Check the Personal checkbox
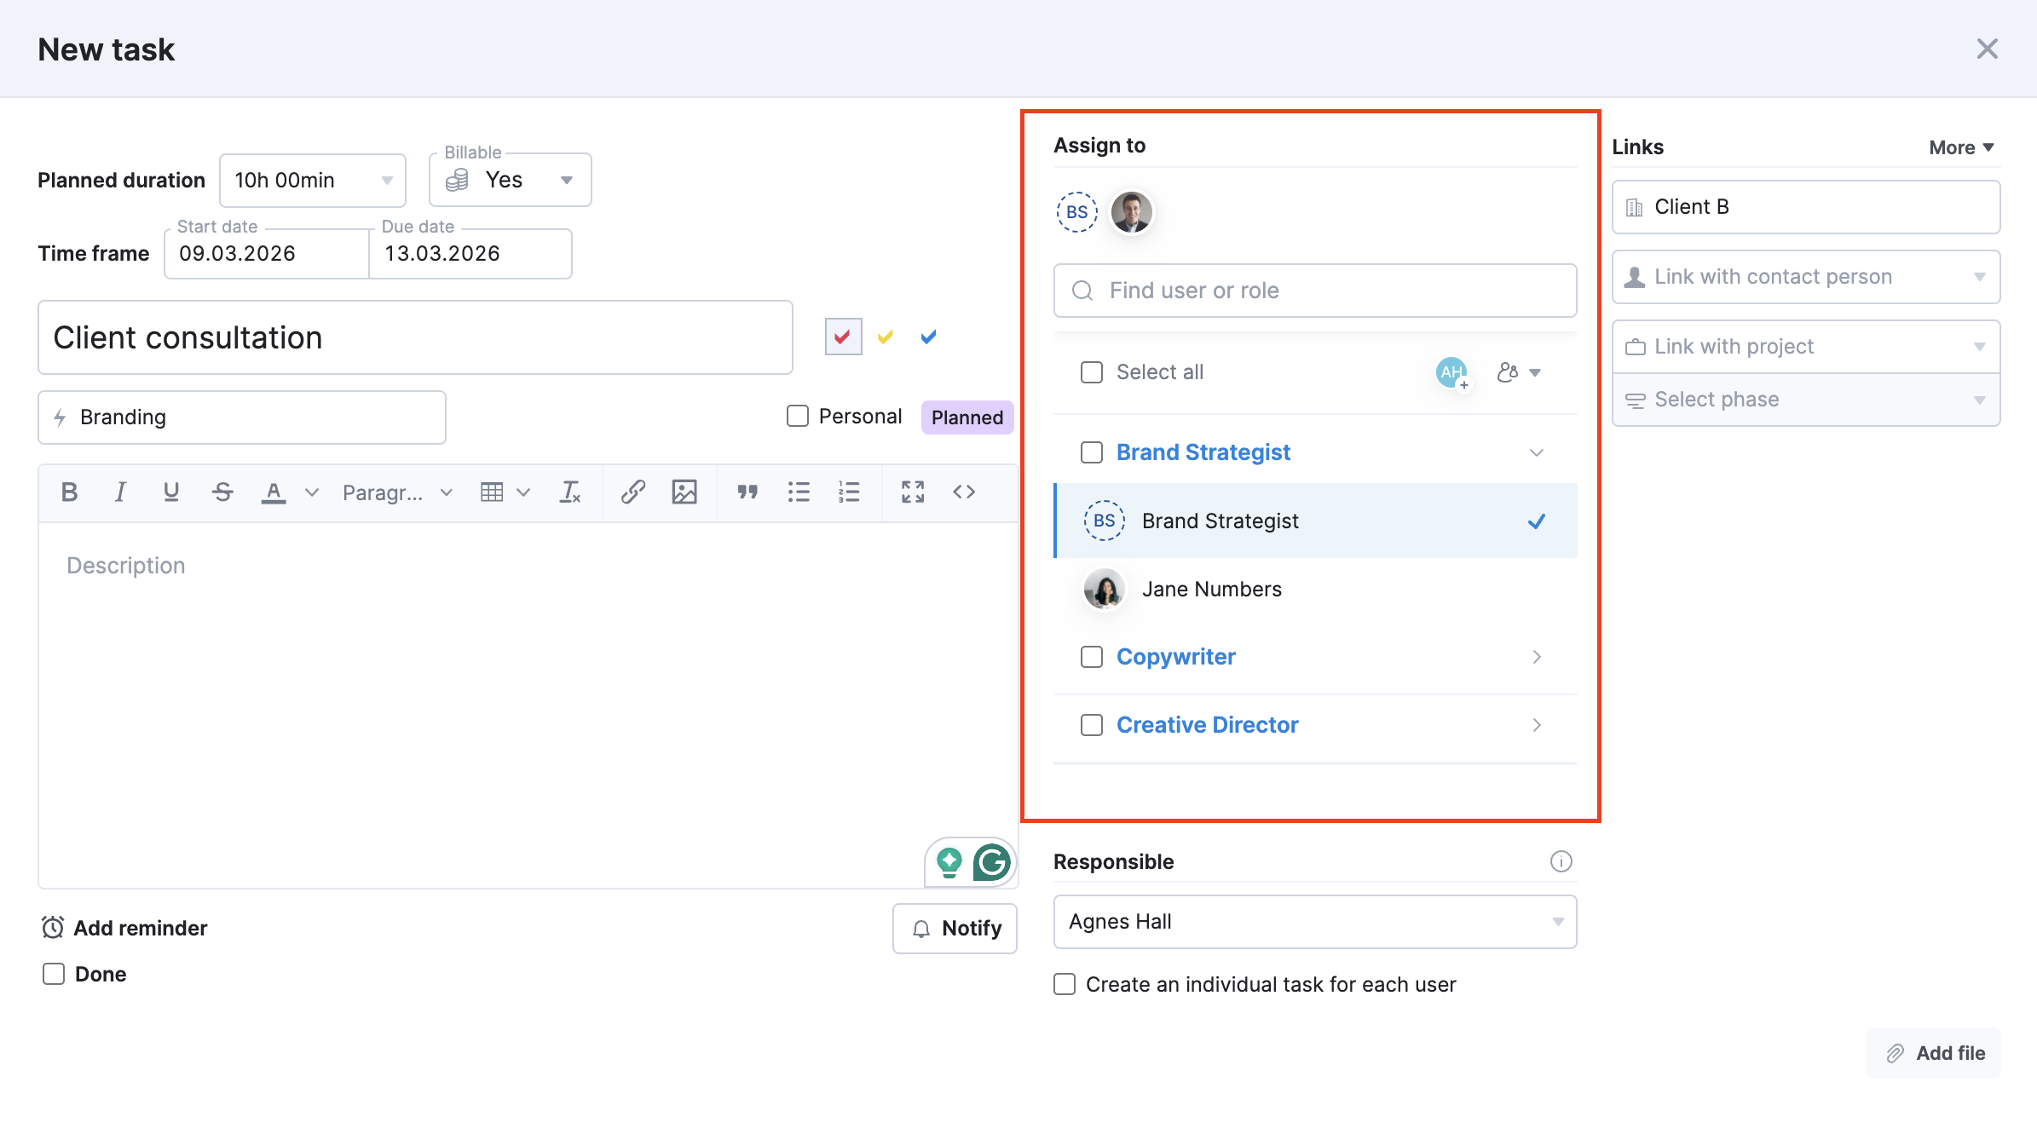The width and height of the screenshot is (2037, 1128). click(798, 416)
